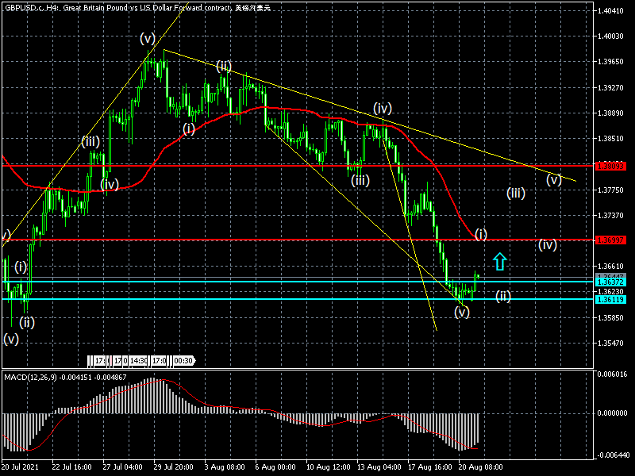This screenshot has width=635, height=476.
Task: Click the 20 Jul 2021 date on time axis
Action: 21,469
